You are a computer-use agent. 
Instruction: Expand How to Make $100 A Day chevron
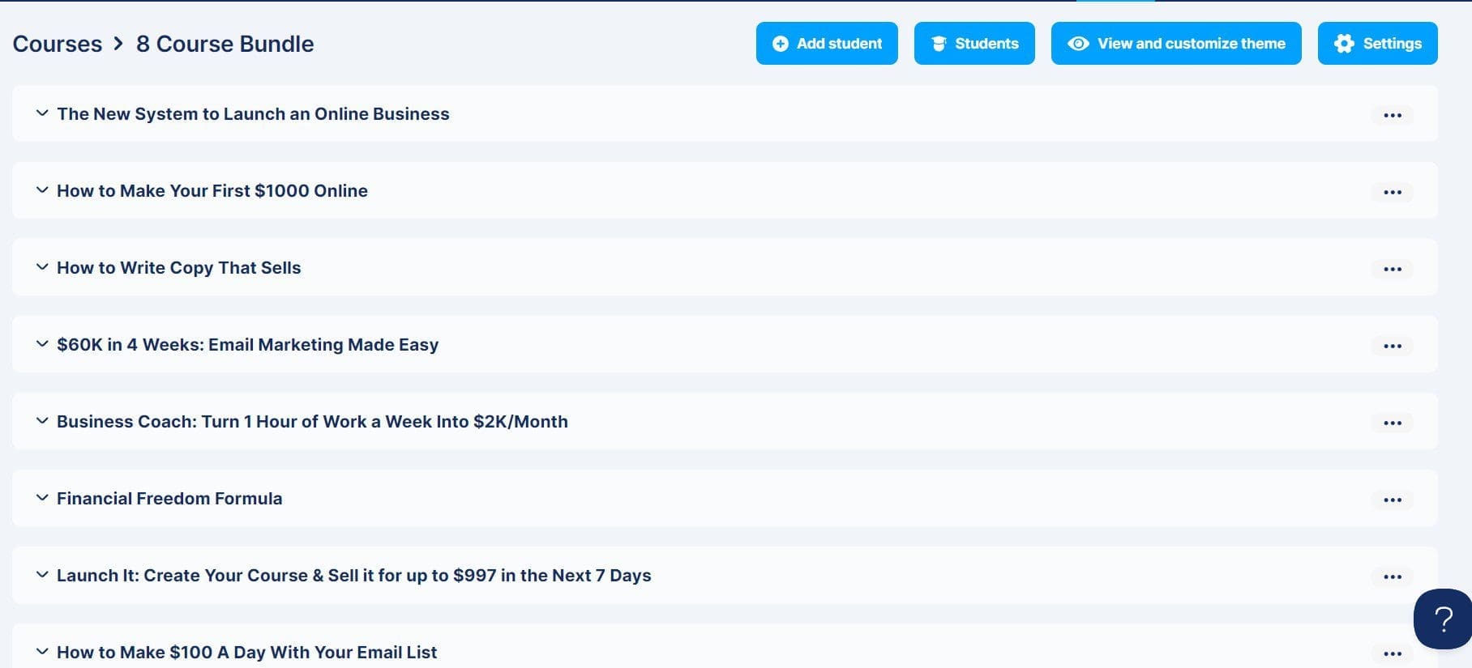coord(42,652)
